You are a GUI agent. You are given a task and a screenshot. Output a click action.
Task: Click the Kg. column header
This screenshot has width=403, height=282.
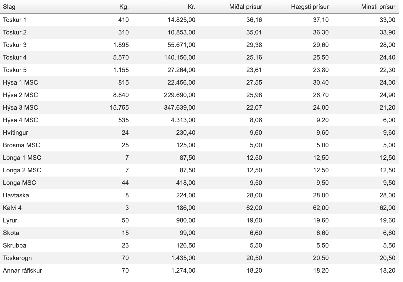tap(124, 7)
